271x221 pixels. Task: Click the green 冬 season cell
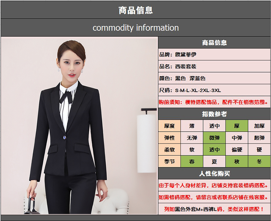click(259, 162)
